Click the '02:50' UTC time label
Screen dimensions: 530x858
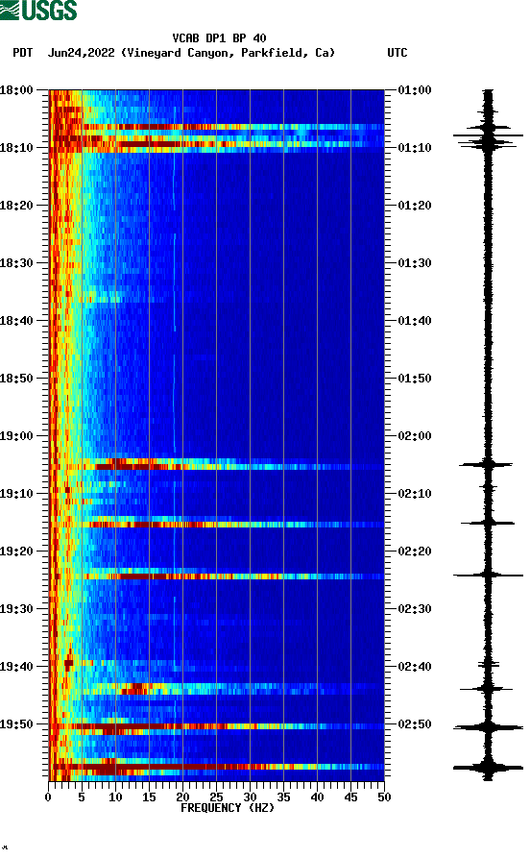415,723
